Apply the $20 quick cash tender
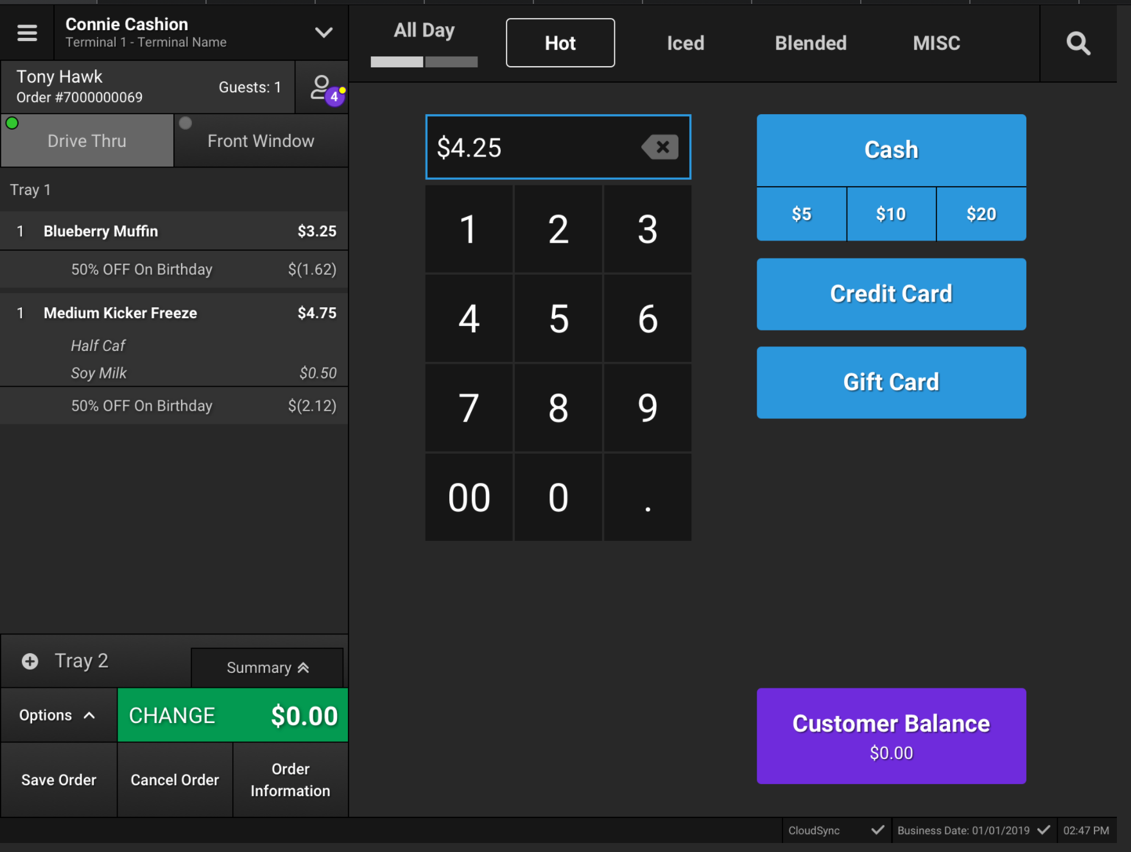 coord(981,214)
